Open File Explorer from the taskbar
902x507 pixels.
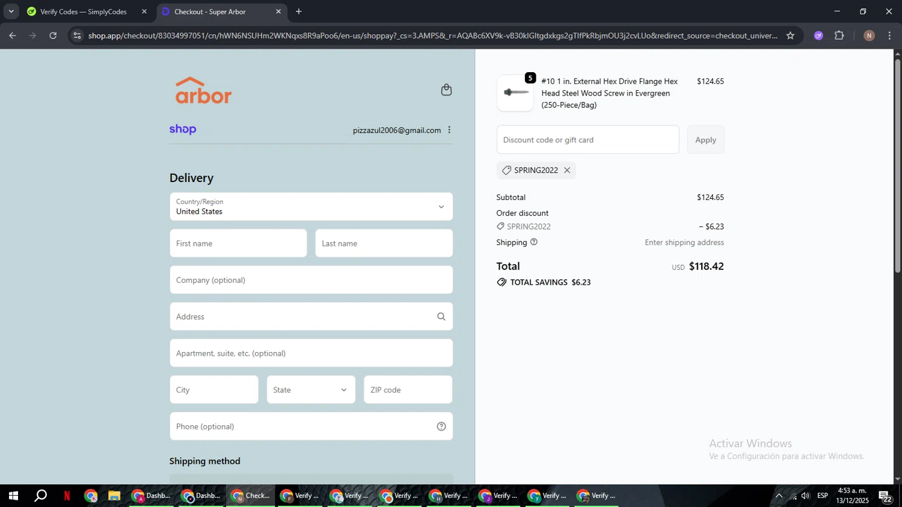[114, 496]
